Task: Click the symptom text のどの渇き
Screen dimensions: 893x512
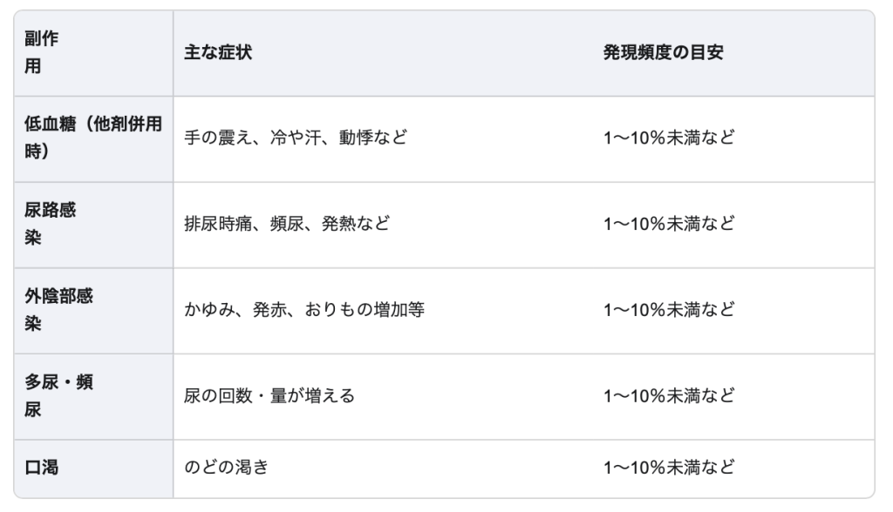Action: [x=226, y=467]
